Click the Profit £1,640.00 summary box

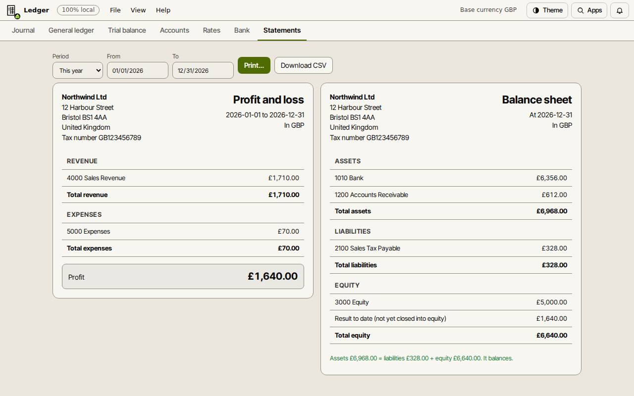183,277
